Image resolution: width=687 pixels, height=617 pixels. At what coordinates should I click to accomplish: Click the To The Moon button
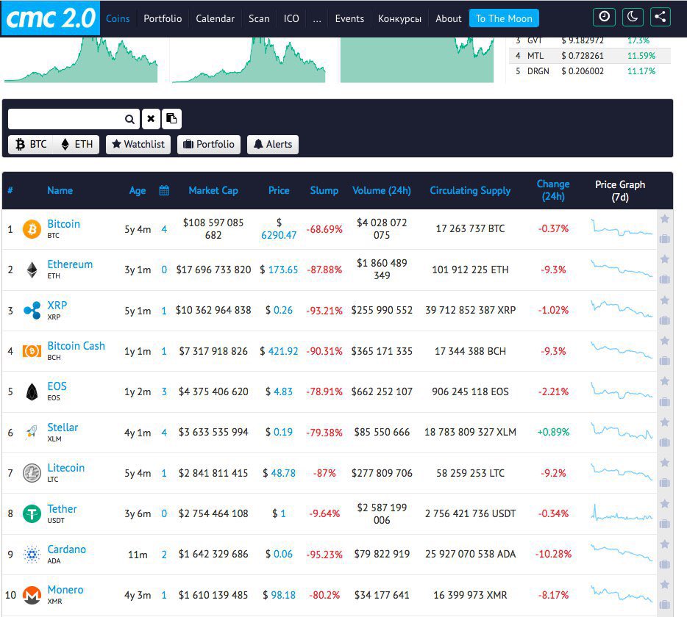(x=504, y=18)
